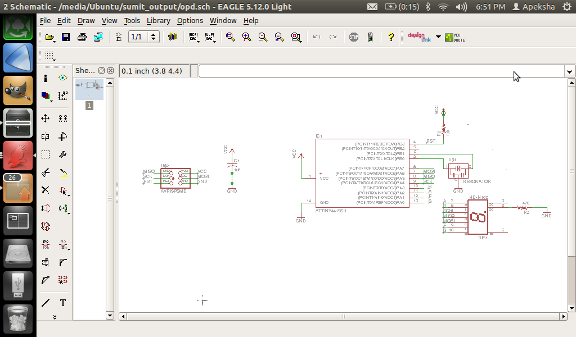Expand the command line history dropdown
Viewport: 576px width, 337px height.
[x=570, y=71]
